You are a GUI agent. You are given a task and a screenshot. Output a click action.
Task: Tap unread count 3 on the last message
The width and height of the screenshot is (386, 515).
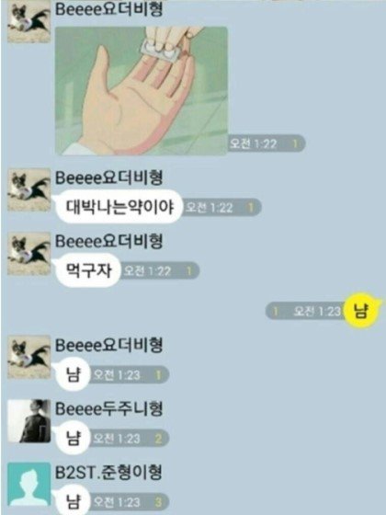point(158,502)
